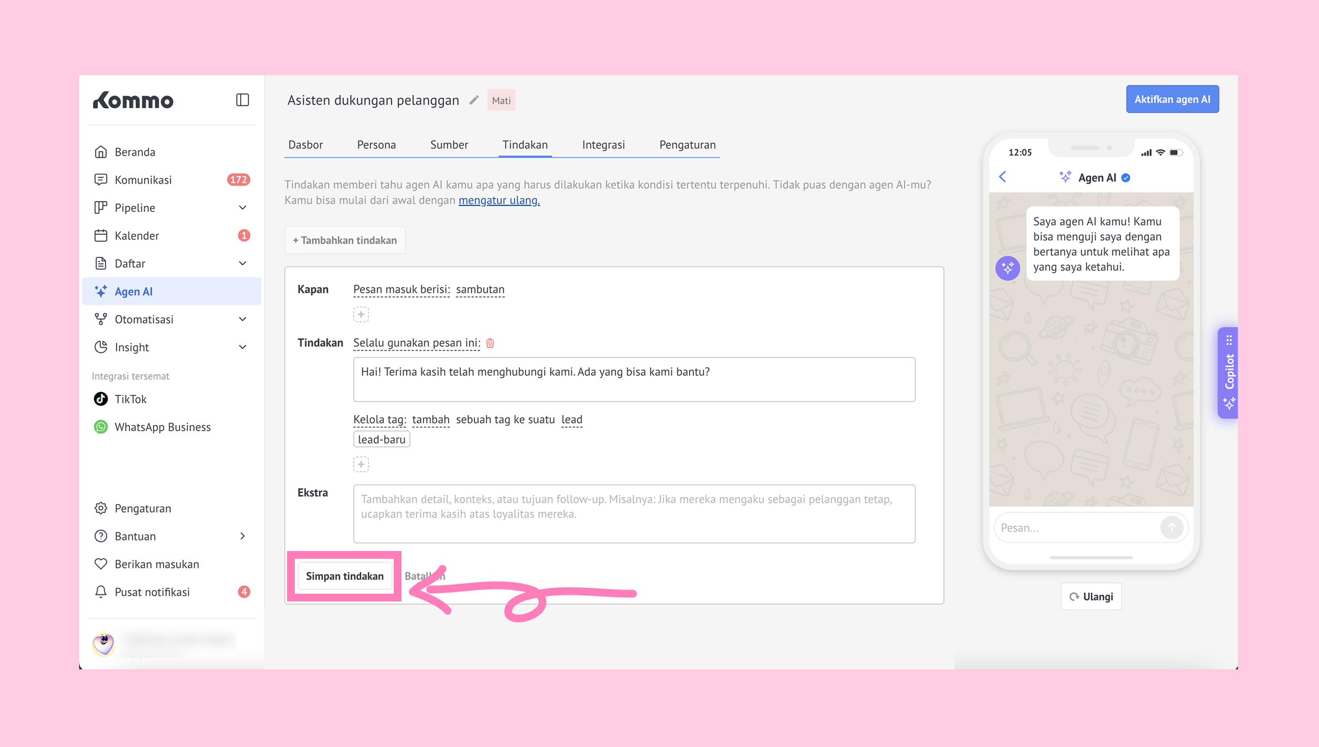
Task: Focus the Ekstra details text field
Action: [x=633, y=514]
